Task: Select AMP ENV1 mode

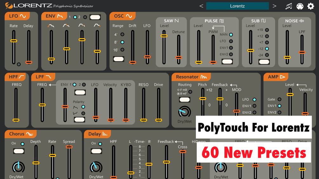Action: (x=280, y=106)
